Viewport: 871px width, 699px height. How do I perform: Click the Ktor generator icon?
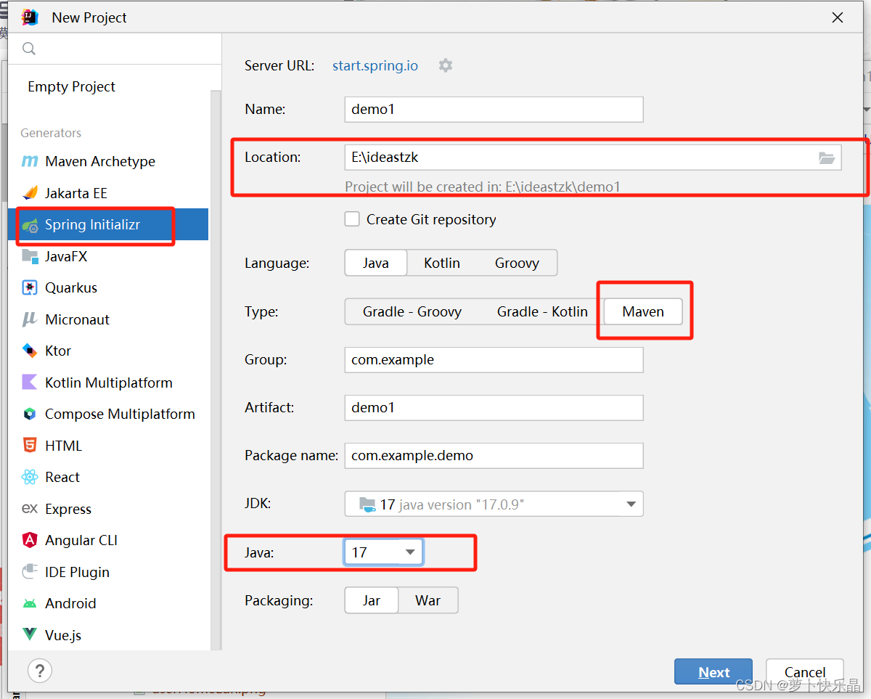tap(30, 351)
